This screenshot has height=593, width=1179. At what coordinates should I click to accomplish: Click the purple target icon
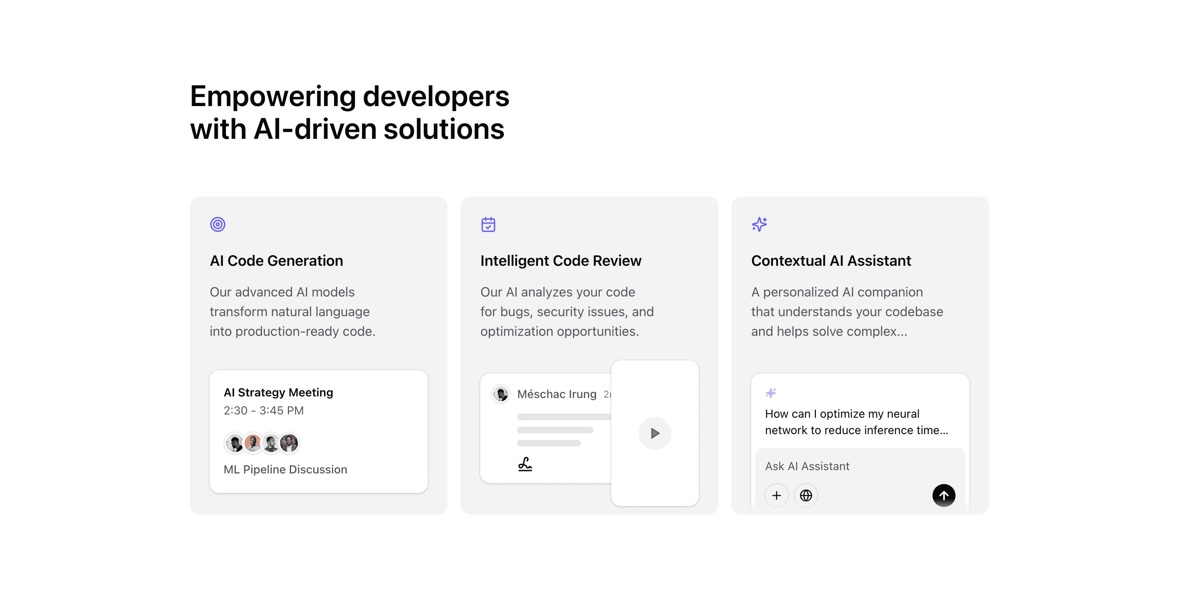[x=217, y=224]
